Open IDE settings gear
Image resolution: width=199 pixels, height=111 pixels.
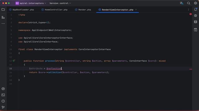click(196, 3)
